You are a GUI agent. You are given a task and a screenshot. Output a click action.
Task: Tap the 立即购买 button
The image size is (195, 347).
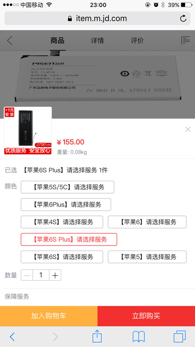pos(146,316)
